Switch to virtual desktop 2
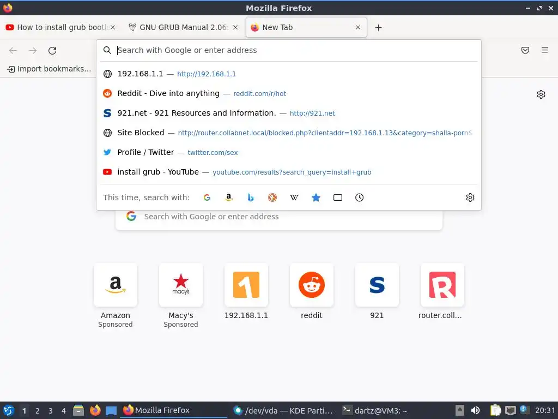The height and width of the screenshot is (419, 558). [x=38, y=411]
